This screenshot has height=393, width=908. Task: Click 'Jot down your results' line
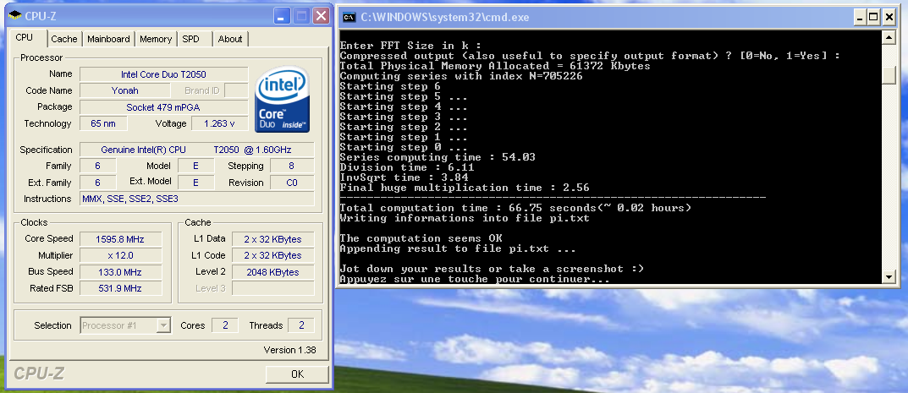click(x=492, y=269)
